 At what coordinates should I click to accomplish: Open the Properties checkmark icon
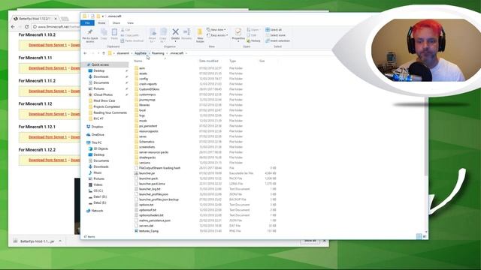(x=238, y=31)
